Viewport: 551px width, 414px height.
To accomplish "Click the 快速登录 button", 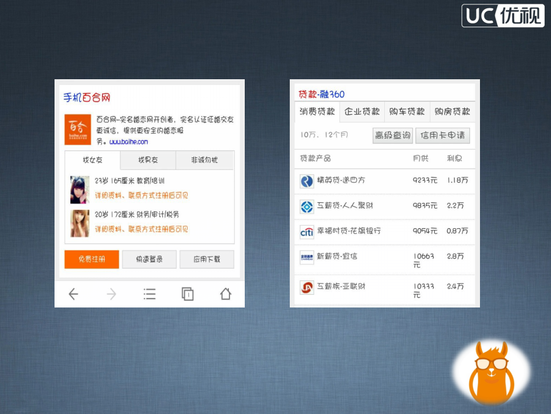I will 150,259.
